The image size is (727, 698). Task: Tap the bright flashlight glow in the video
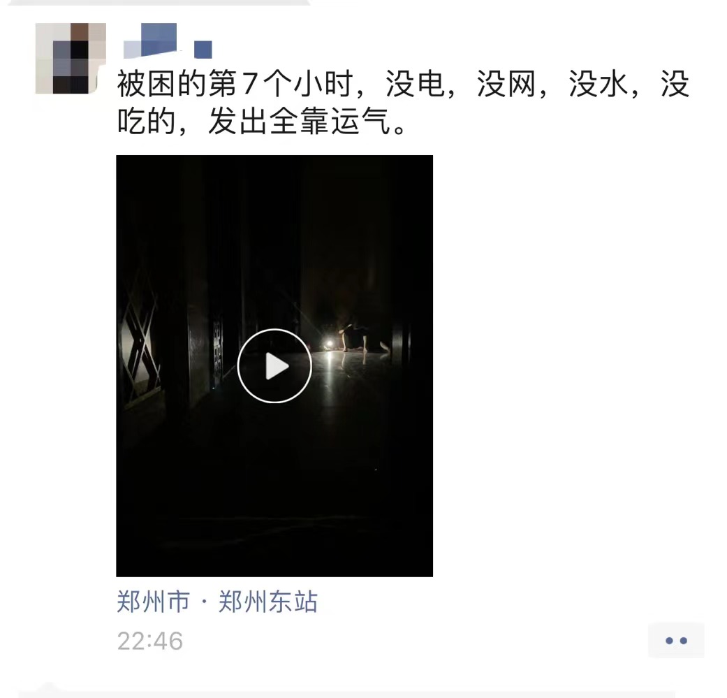click(x=328, y=344)
